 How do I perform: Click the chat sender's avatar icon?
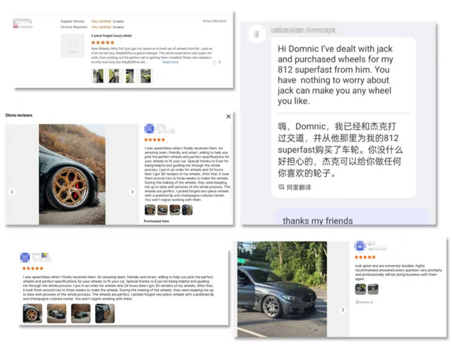256,34
